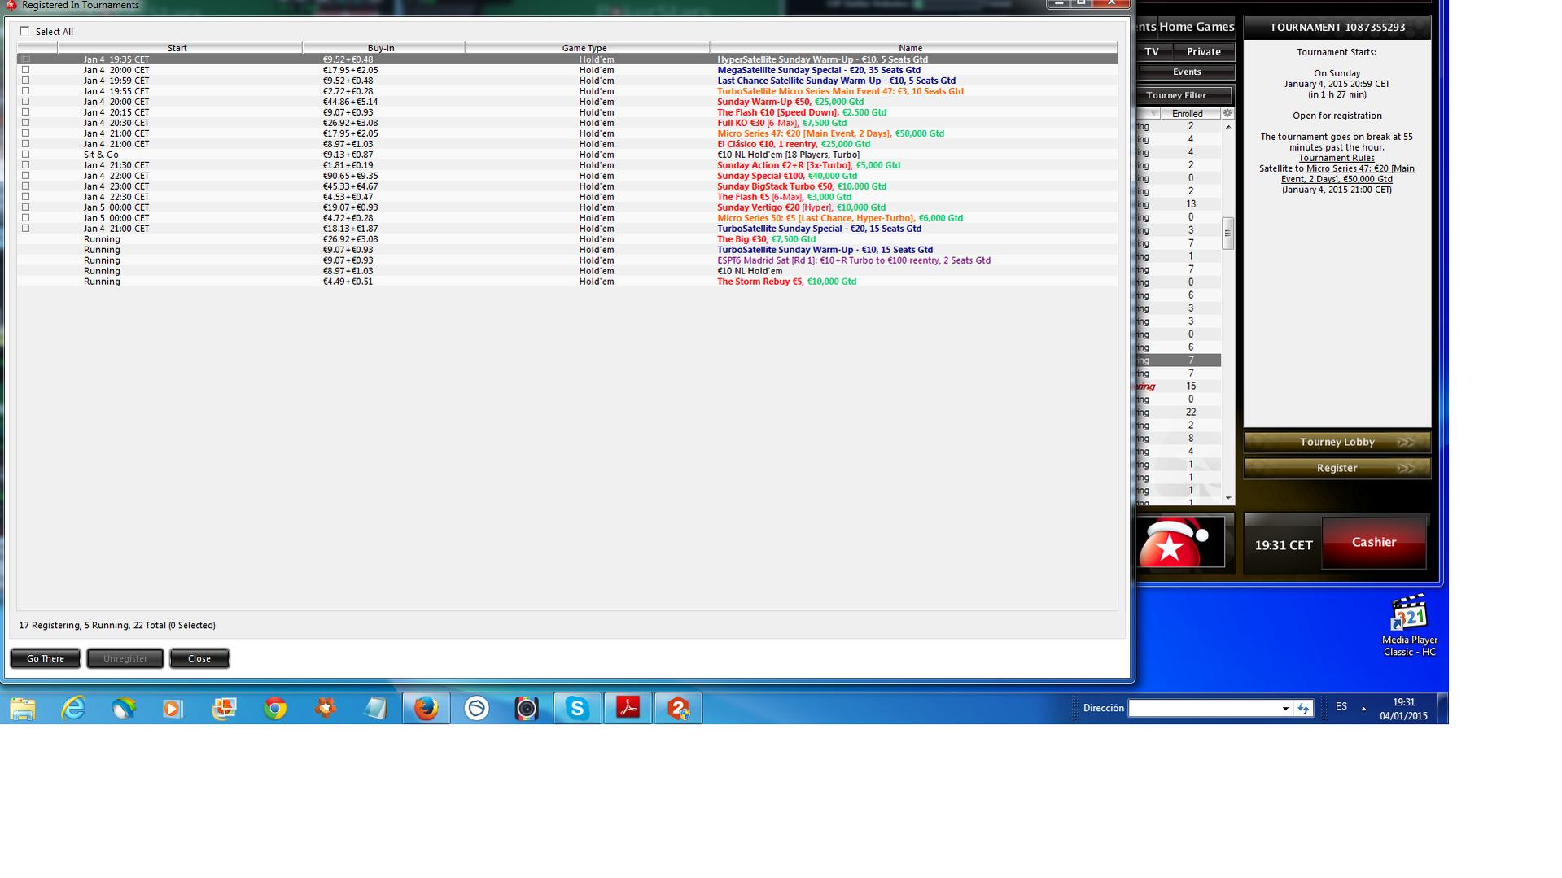Open the photo gallery taskbar icon
1562x878 pixels.
[225, 709]
